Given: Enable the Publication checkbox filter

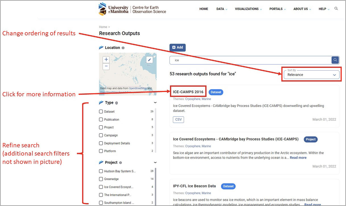Looking at the screenshot, I should 101,119.
